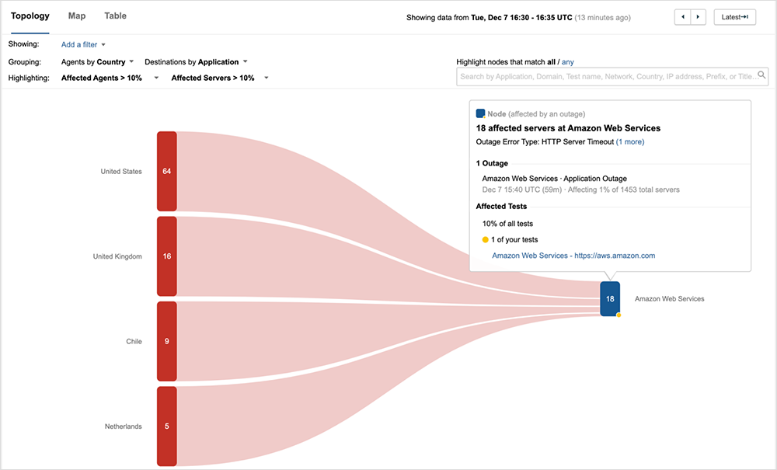Switch to the Table tab
This screenshot has width=777, height=470.
coord(115,16)
